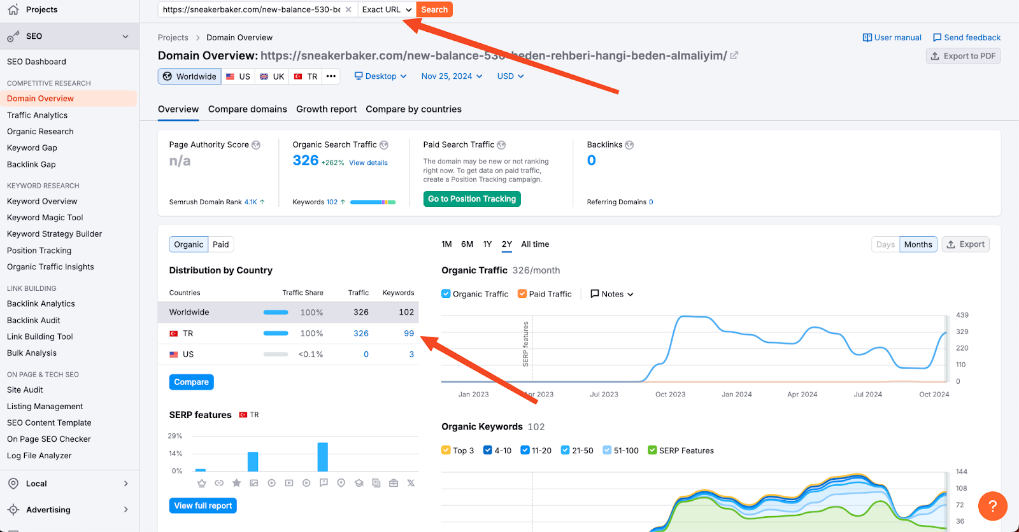
Task: Uncheck the Paid Traffic checkbox
Action: [x=522, y=294]
